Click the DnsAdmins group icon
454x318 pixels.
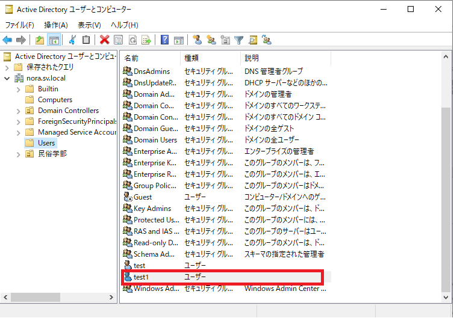tap(128, 71)
